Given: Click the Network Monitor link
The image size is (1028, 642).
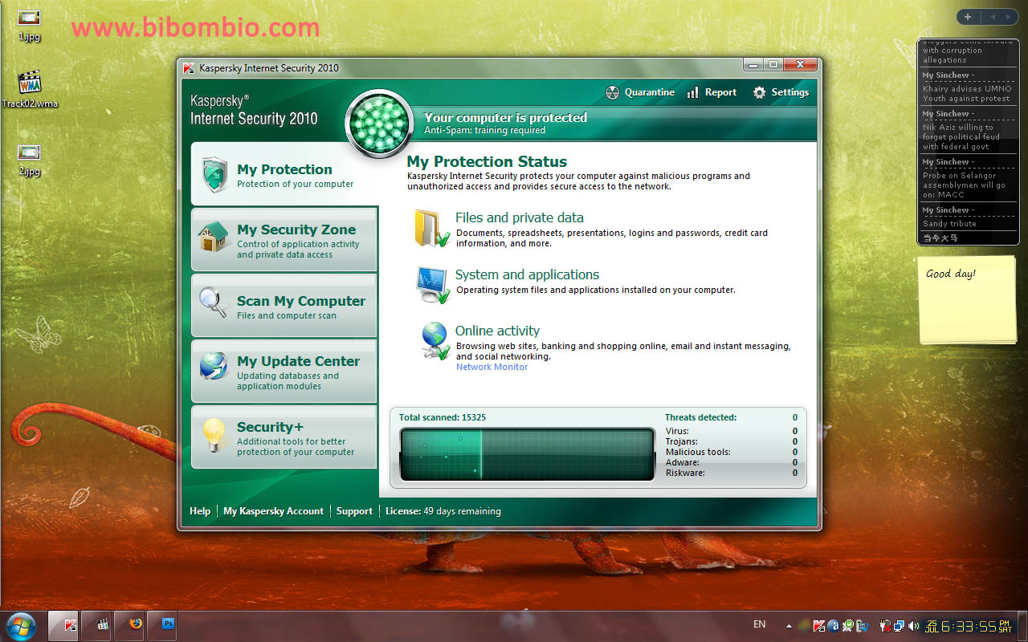Looking at the screenshot, I should pos(492,367).
